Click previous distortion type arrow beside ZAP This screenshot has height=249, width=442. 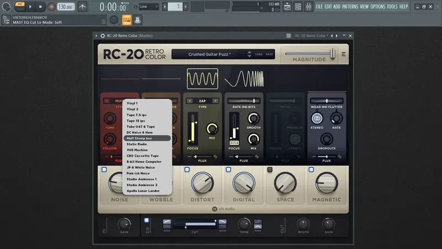[190, 101]
